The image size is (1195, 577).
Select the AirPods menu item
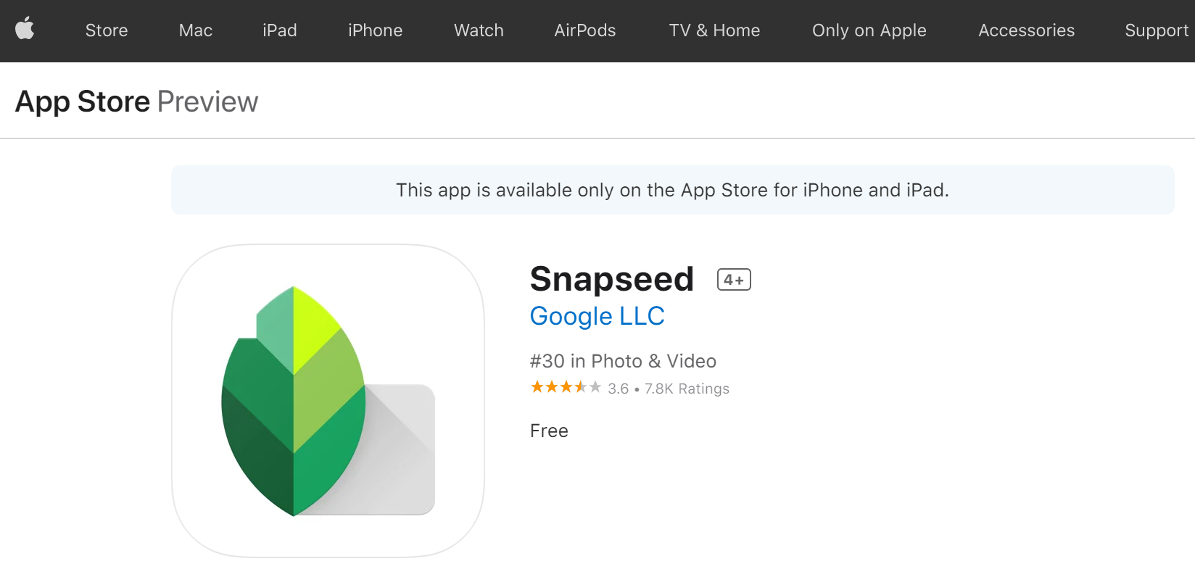[584, 30]
